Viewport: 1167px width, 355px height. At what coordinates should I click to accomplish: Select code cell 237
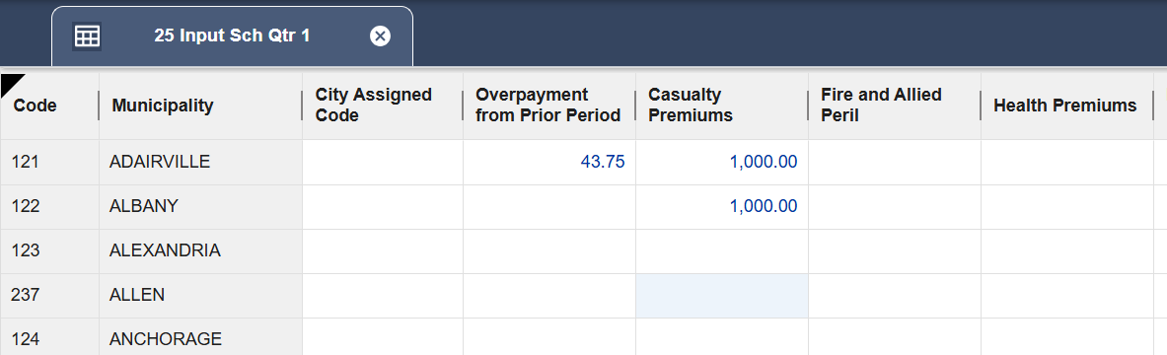(x=50, y=296)
